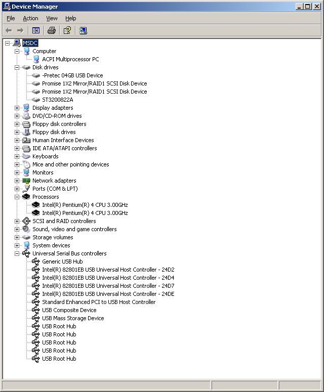Expand Keyboards category
This screenshot has height=392, width=324.
click(17, 156)
